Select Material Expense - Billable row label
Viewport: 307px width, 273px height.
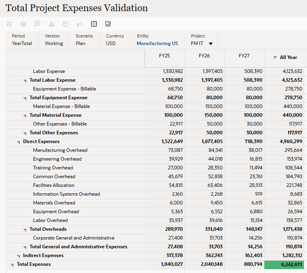tap(61, 106)
